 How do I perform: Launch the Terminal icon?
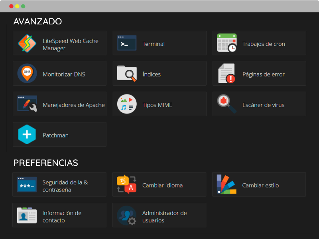click(x=127, y=43)
